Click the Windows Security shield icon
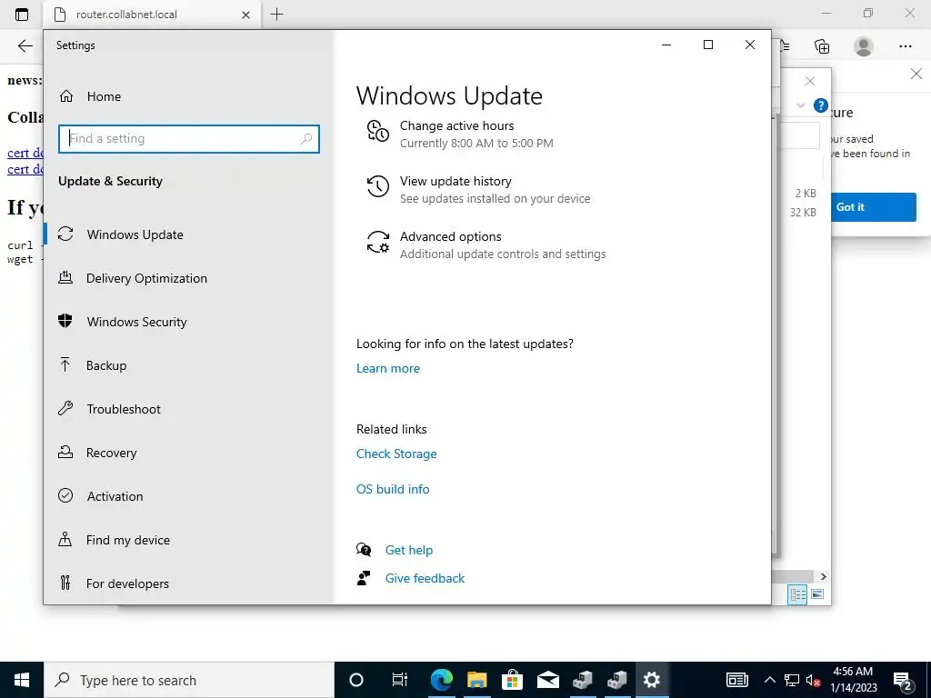Screen dimensions: 931x698 [65, 321]
